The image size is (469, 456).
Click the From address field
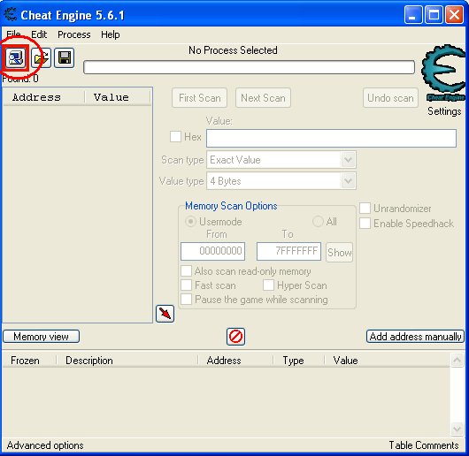click(212, 251)
